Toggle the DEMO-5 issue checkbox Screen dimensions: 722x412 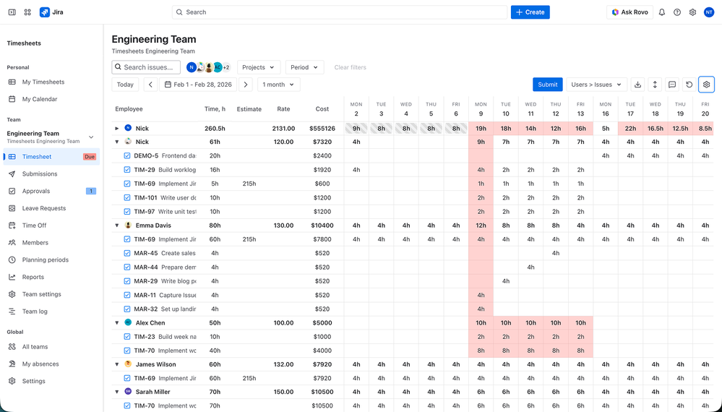[127, 156]
